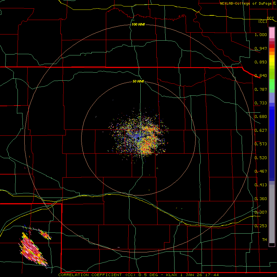Screen dimensions: 277x277
Task: Select the 0.360 scale value
Action: tap(261, 199)
